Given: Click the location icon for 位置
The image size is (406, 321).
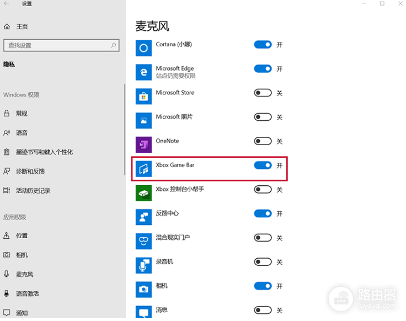Looking at the screenshot, I should 7,236.
